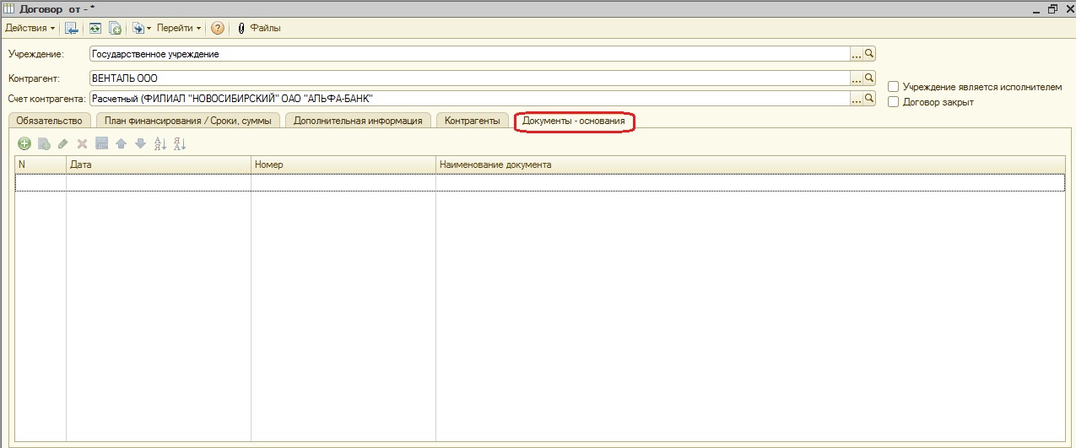Select the Документы - основания tab
1076x448 pixels.
click(574, 121)
